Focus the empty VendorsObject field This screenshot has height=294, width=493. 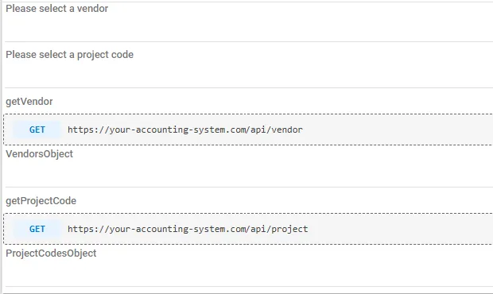pyautogui.click(x=249, y=174)
